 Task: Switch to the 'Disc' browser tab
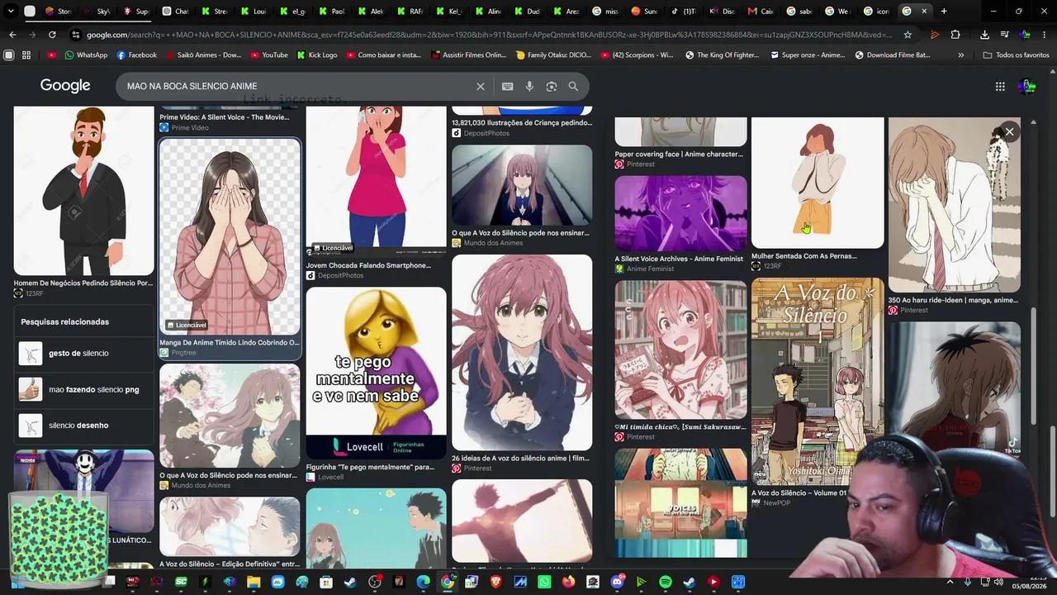tap(722, 12)
